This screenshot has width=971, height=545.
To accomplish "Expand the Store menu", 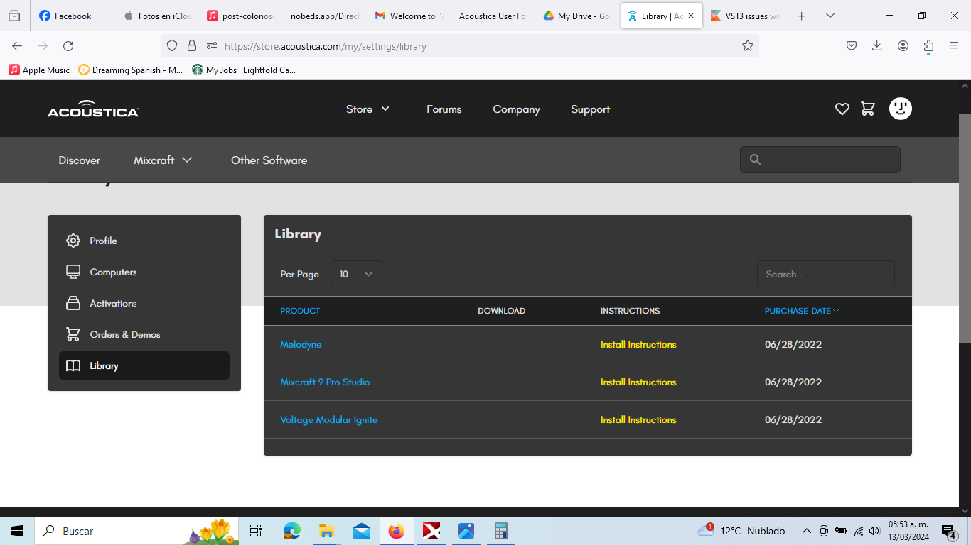I will tap(368, 109).
